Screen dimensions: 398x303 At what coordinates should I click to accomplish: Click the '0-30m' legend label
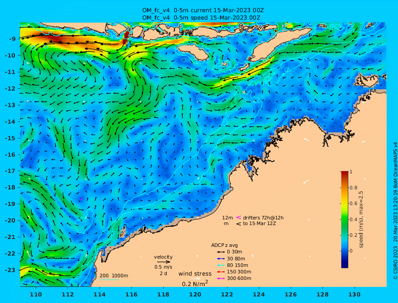point(234,252)
